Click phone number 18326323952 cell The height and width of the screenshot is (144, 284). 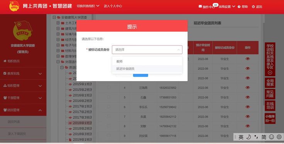point(168,88)
